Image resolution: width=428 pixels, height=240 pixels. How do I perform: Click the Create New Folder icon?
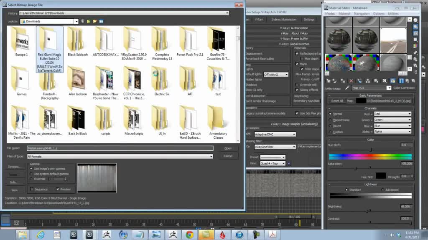(x=95, y=21)
